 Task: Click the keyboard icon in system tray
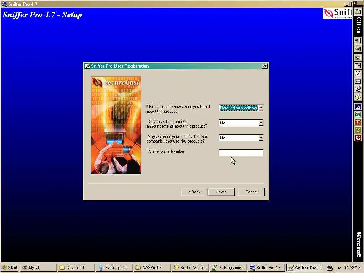point(330,268)
